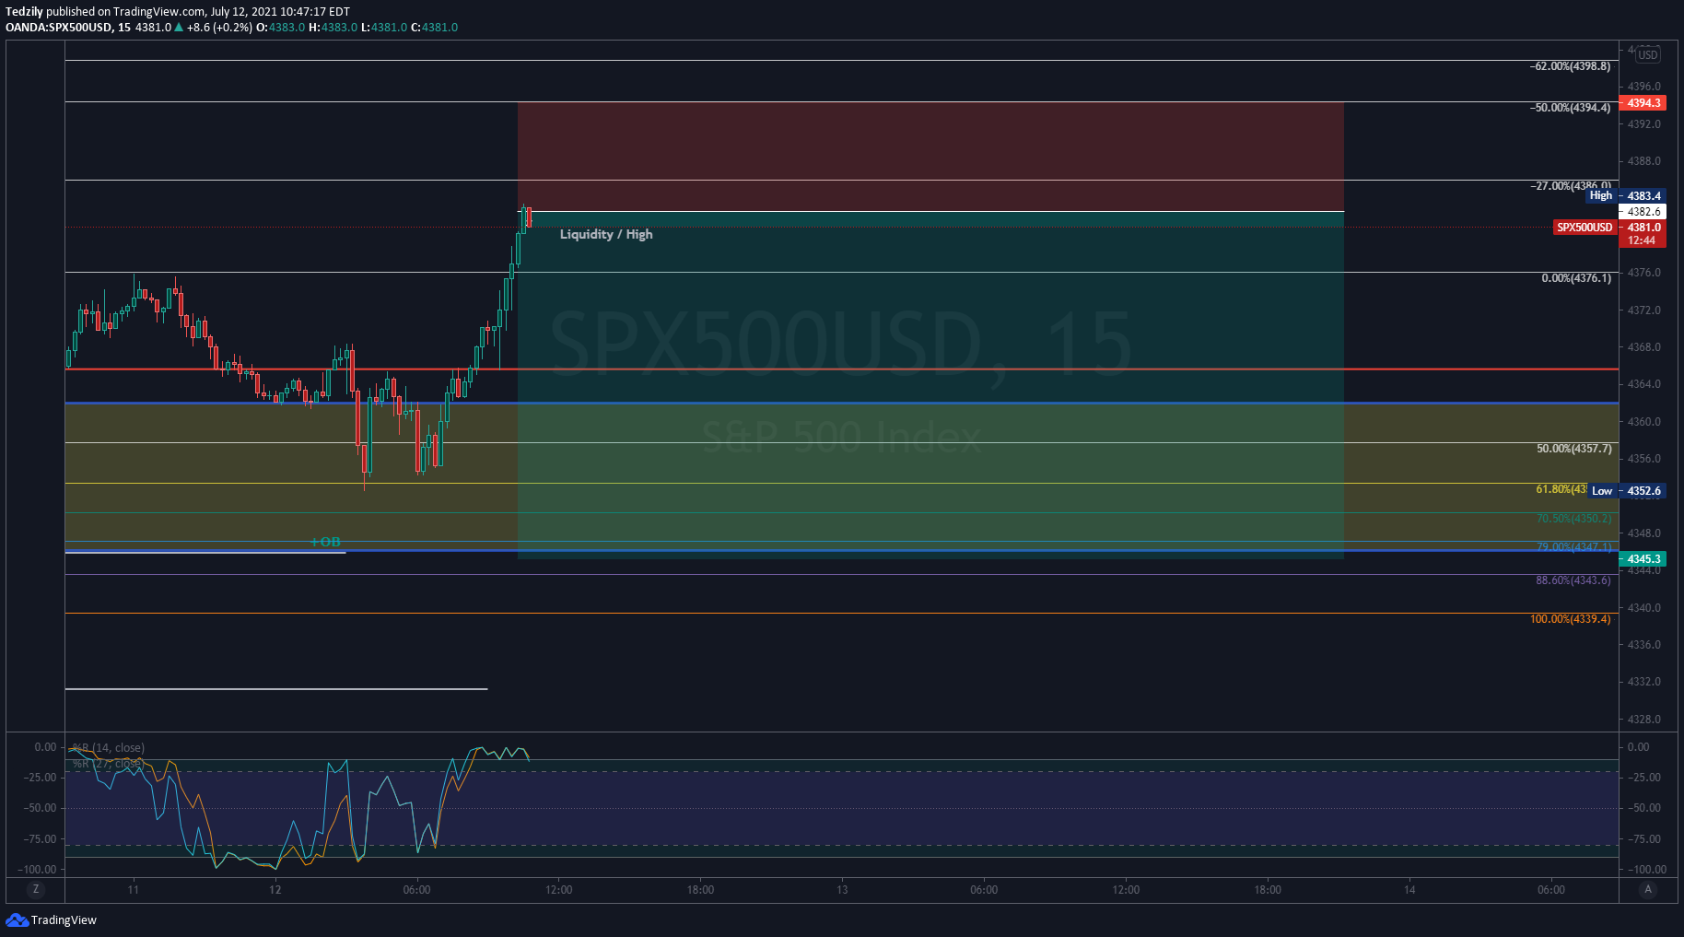Select the Liquidity / High text label
The width and height of the screenshot is (1684, 937).
[x=606, y=234]
